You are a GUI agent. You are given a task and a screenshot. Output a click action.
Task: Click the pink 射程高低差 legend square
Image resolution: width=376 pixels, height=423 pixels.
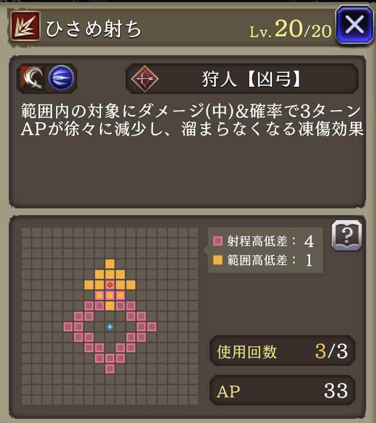point(218,241)
